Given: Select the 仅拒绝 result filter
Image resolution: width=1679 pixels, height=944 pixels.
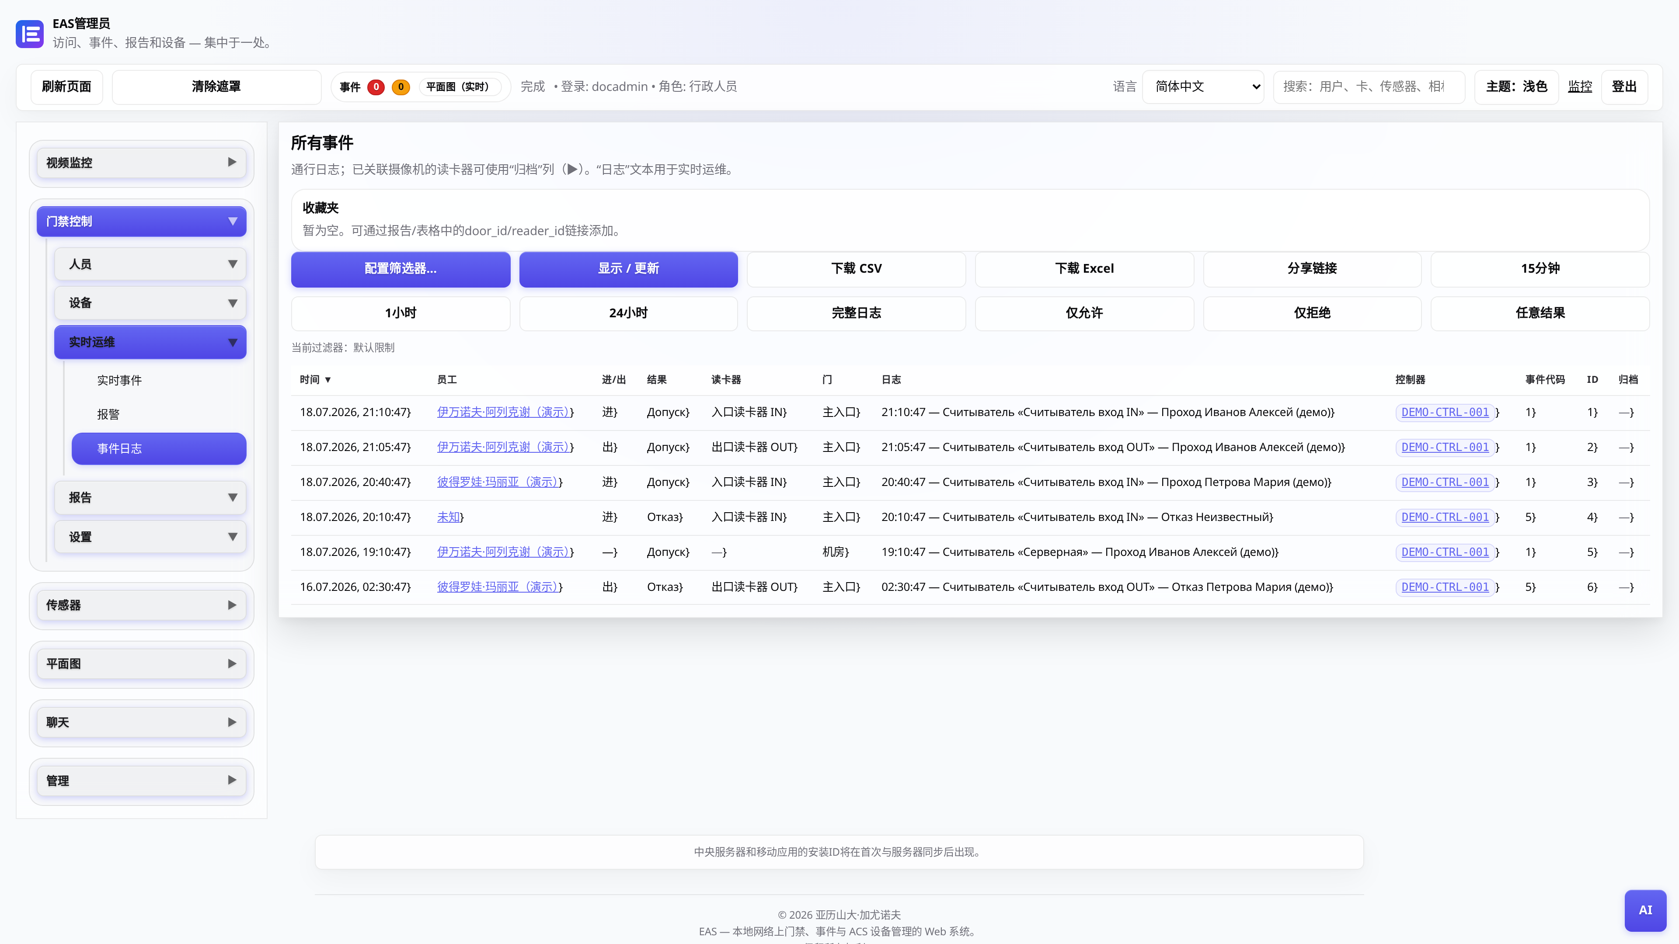Looking at the screenshot, I should [x=1312, y=313].
